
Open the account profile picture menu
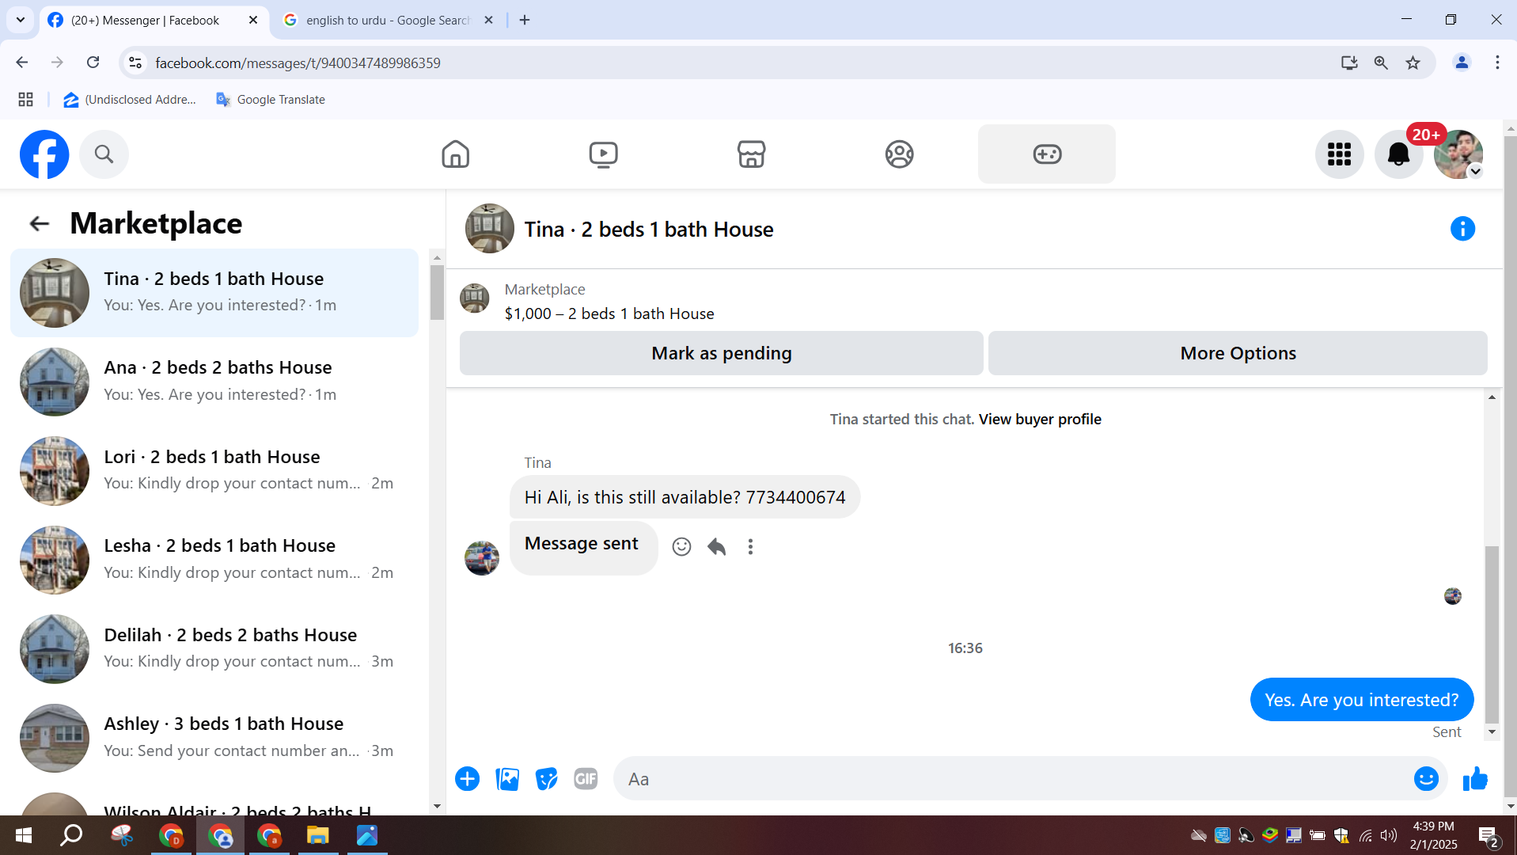1458,154
